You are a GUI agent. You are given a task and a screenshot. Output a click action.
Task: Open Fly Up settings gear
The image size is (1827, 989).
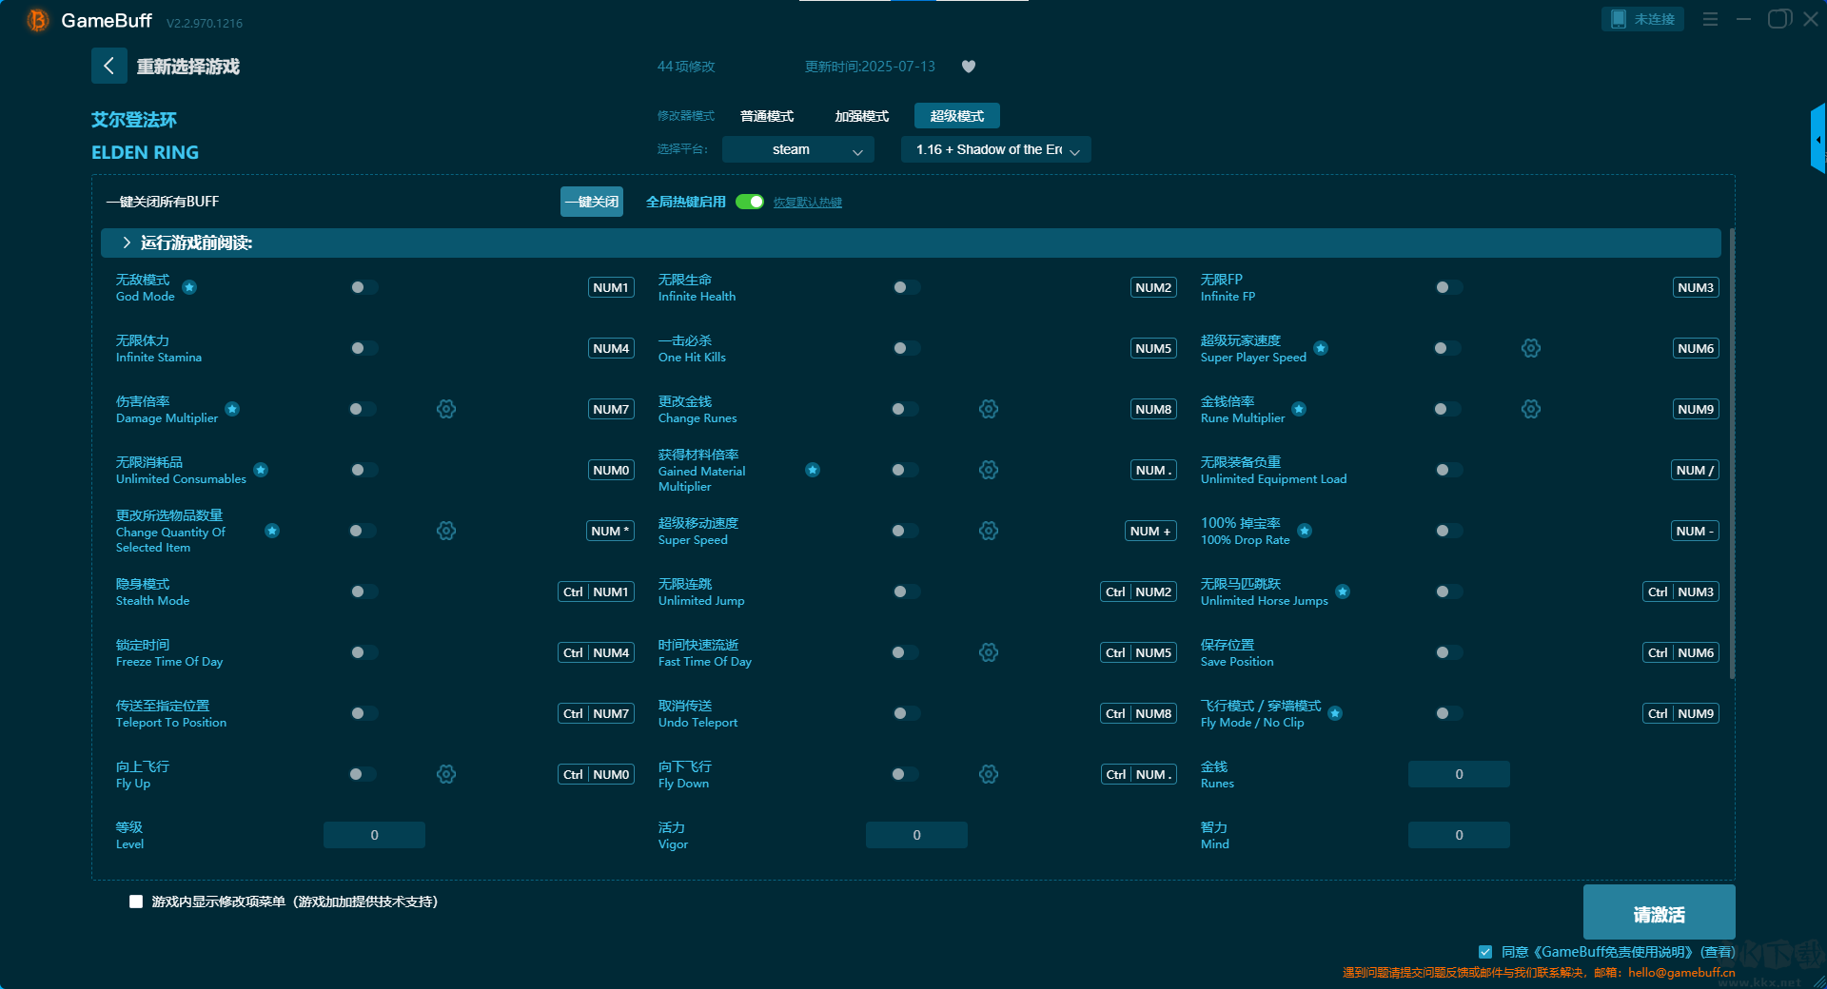tap(446, 774)
